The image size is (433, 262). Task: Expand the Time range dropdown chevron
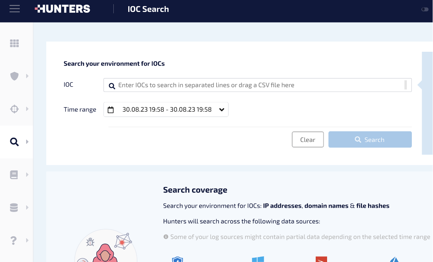coord(221,110)
